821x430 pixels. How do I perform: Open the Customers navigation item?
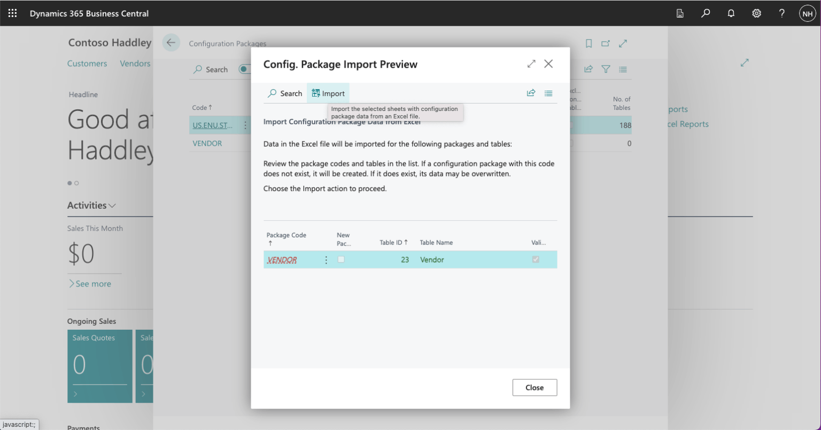[x=87, y=63]
